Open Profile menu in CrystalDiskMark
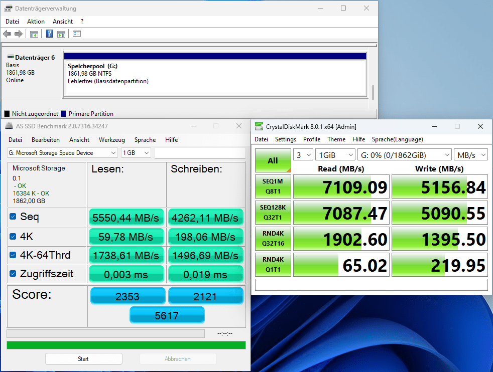 312,139
